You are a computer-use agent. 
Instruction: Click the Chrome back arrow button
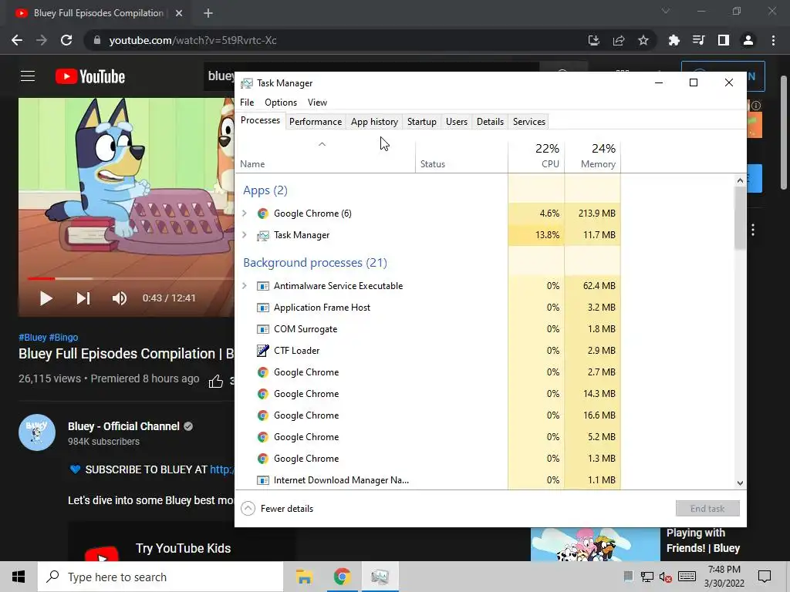[17, 40]
